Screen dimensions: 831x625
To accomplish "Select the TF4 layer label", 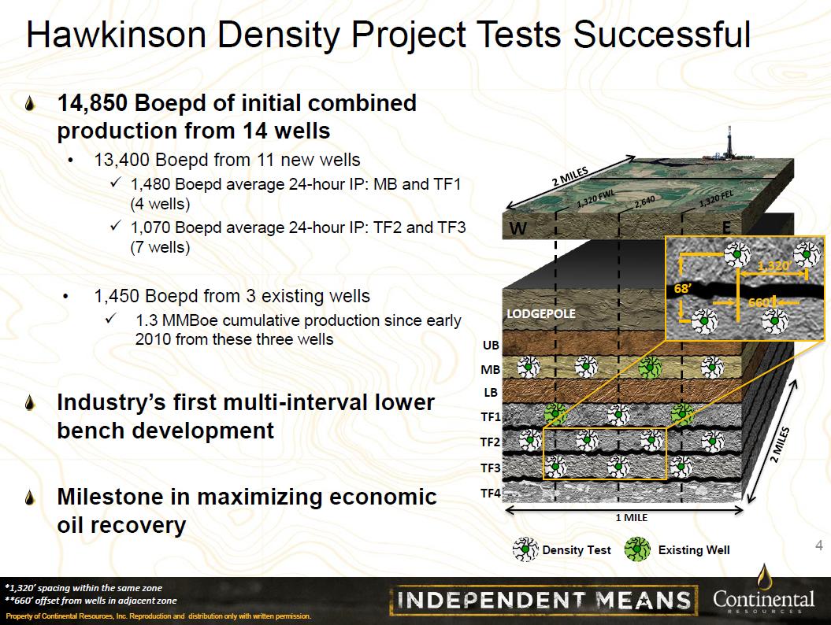I will (490, 494).
